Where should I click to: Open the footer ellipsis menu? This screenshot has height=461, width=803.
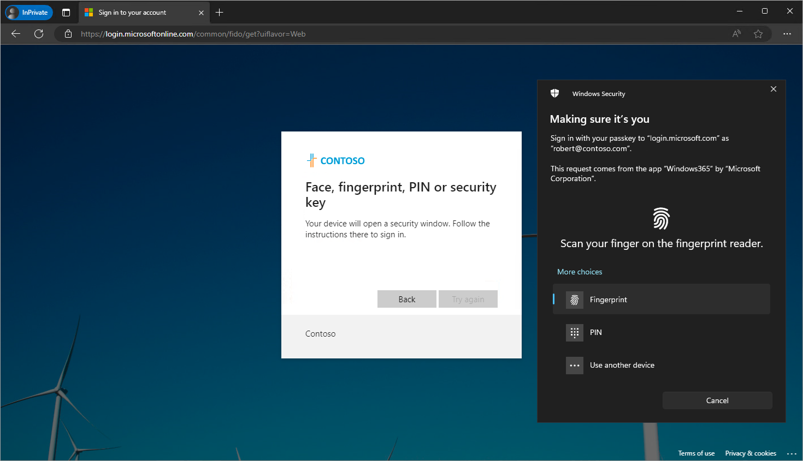[x=792, y=453]
